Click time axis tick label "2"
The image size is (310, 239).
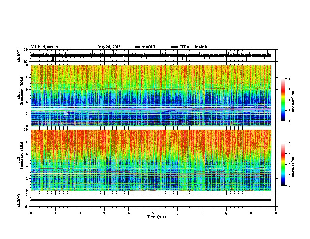pyautogui.click(x=80, y=213)
